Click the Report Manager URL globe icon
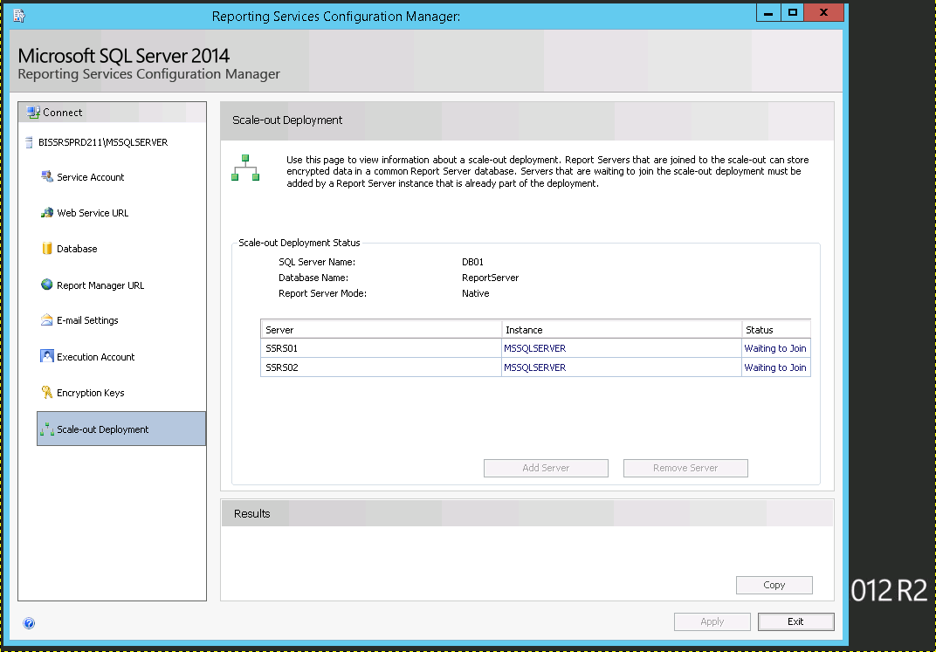 [x=47, y=285]
